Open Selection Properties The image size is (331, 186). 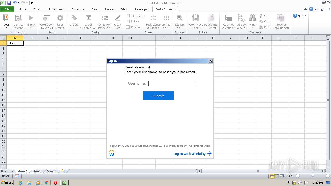(105, 22)
